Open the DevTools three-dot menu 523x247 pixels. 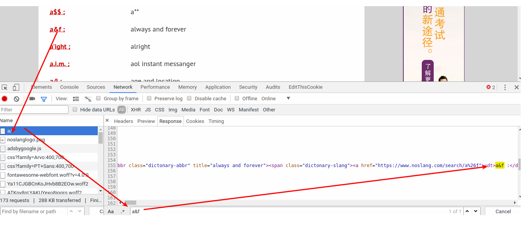point(505,87)
